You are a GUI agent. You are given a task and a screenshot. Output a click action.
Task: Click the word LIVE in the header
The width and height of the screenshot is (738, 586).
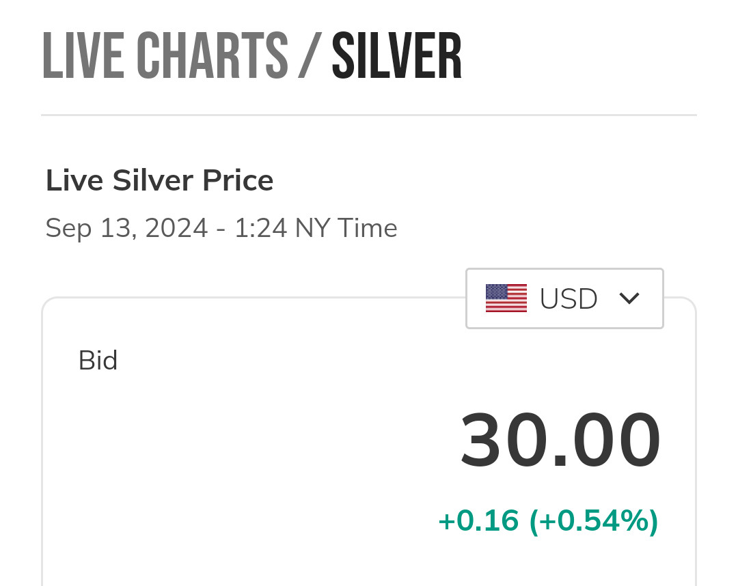pyautogui.click(x=82, y=56)
